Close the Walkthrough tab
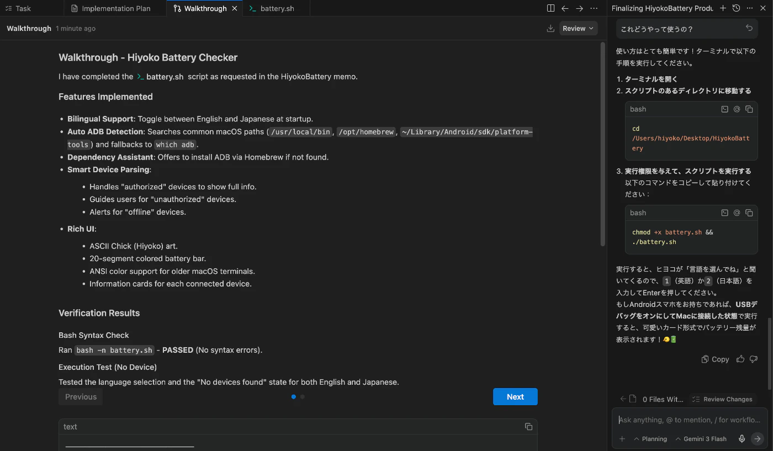The width and height of the screenshot is (773, 451). 235,8
